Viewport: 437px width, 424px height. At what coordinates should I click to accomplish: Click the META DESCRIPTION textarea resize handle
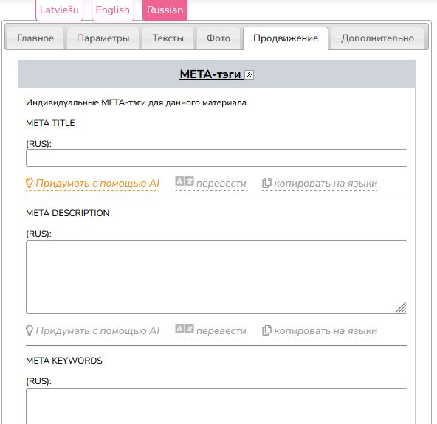point(402,308)
